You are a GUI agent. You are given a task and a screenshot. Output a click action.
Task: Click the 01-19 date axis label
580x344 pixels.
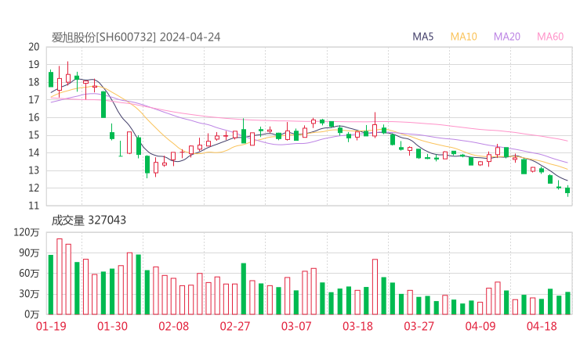(51, 326)
